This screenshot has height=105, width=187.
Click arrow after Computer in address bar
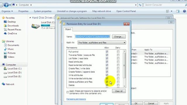[x=31, y=5]
